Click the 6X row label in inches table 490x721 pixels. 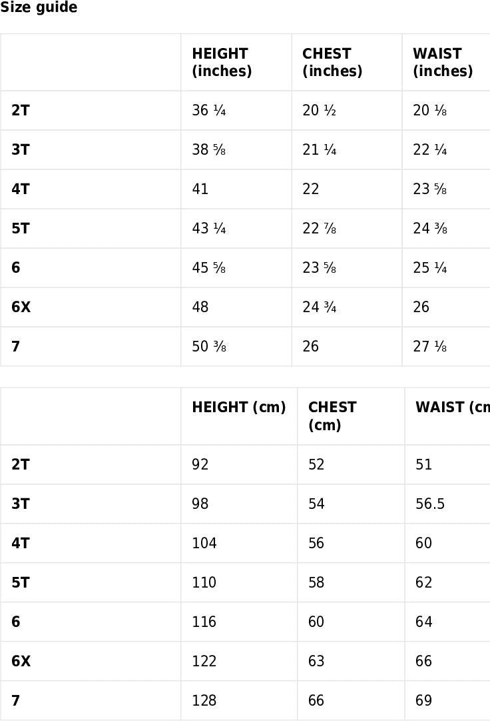pos(21,307)
